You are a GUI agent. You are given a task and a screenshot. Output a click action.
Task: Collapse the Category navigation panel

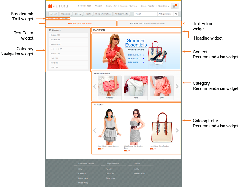point(51,30)
